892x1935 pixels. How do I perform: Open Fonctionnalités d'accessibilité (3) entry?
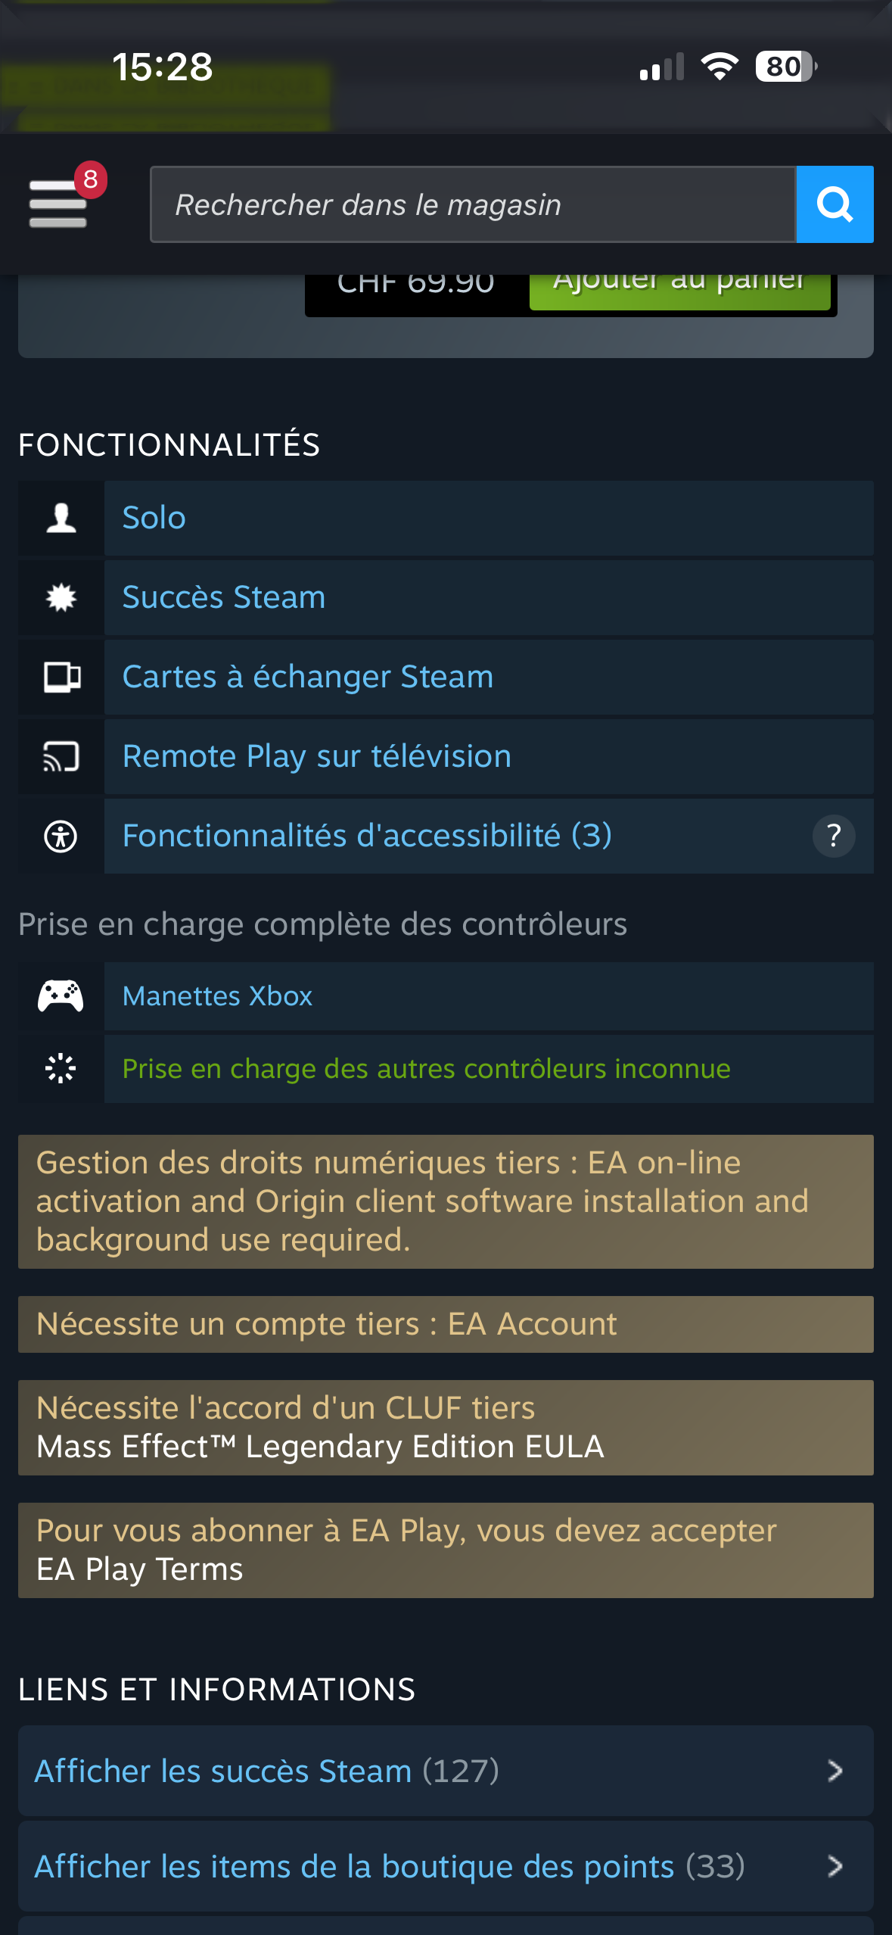pyautogui.click(x=367, y=837)
